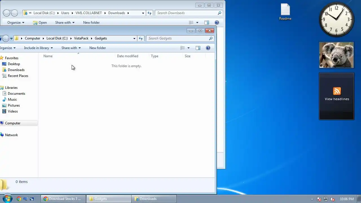Open the Share with menu in the Downloads window
Viewport: 361px width, 203px height.
tap(65, 23)
